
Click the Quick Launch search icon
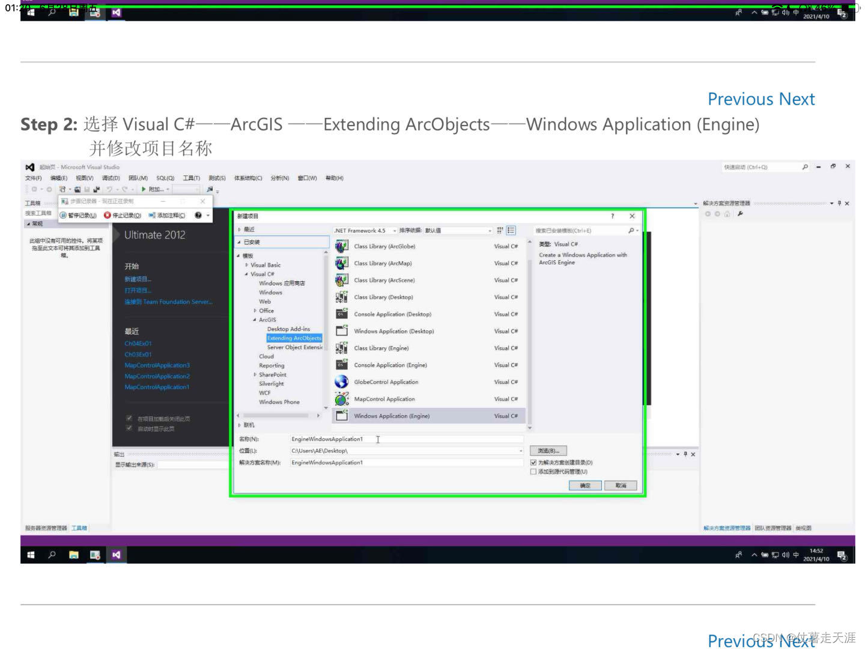[805, 167]
